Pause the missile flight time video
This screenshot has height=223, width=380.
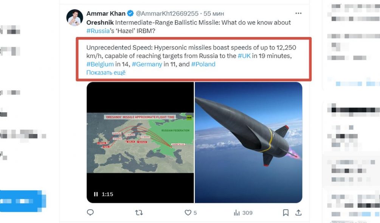(x=96, y=194)
